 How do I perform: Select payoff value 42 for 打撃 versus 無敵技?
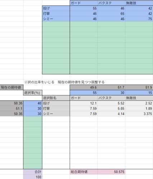(x=139, y=14)
